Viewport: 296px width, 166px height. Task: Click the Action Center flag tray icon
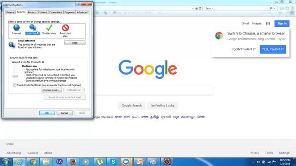coord(274,162)
